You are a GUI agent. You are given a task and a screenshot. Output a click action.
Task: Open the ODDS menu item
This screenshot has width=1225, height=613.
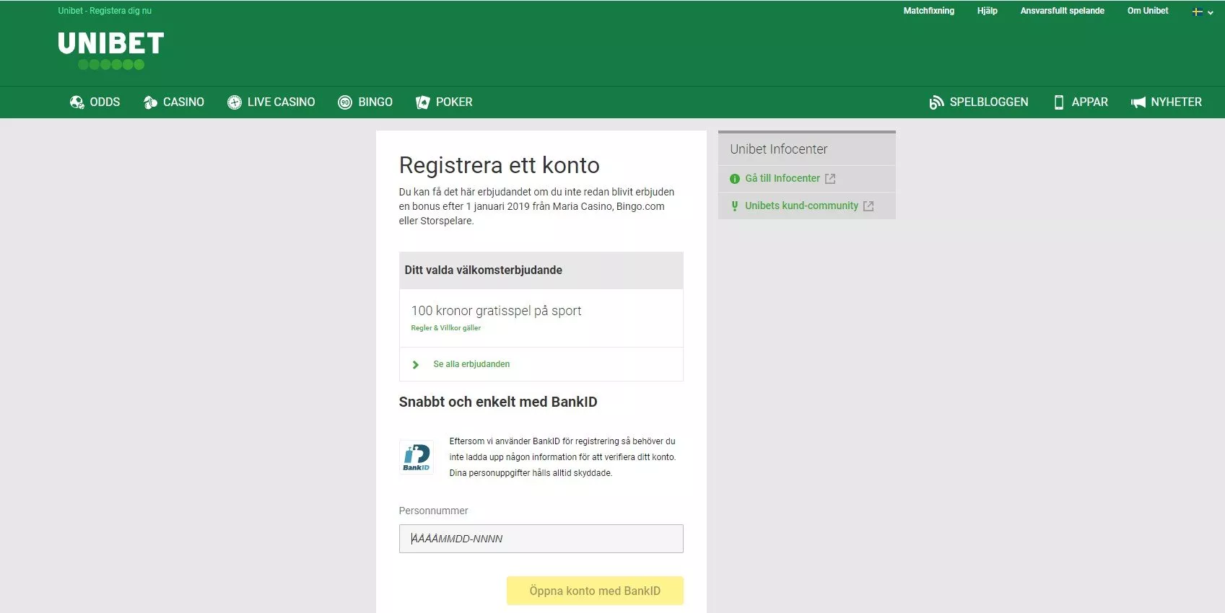point(95,102)
